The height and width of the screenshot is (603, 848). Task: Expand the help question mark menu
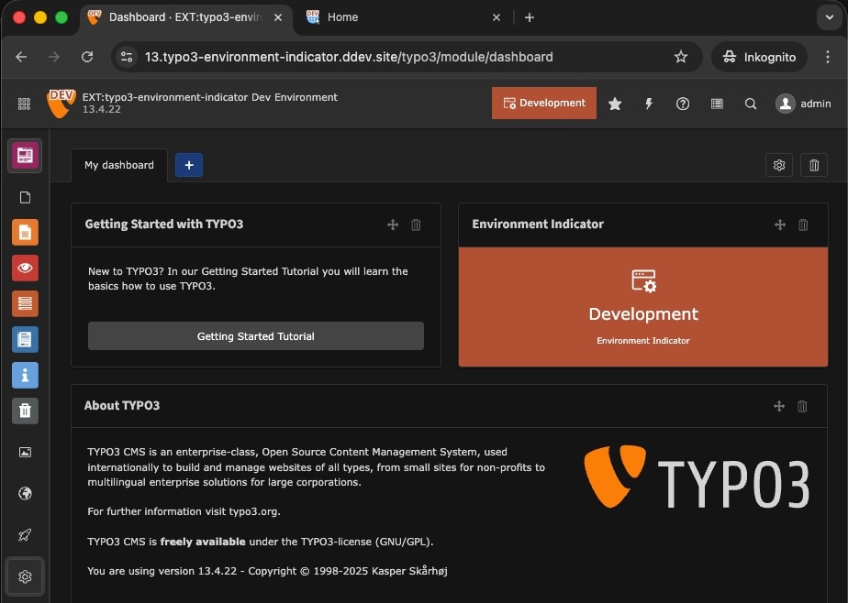click(x=683, y=104)
